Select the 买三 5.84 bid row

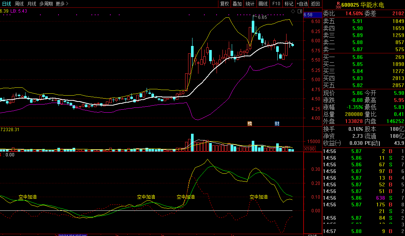(364, 71)
